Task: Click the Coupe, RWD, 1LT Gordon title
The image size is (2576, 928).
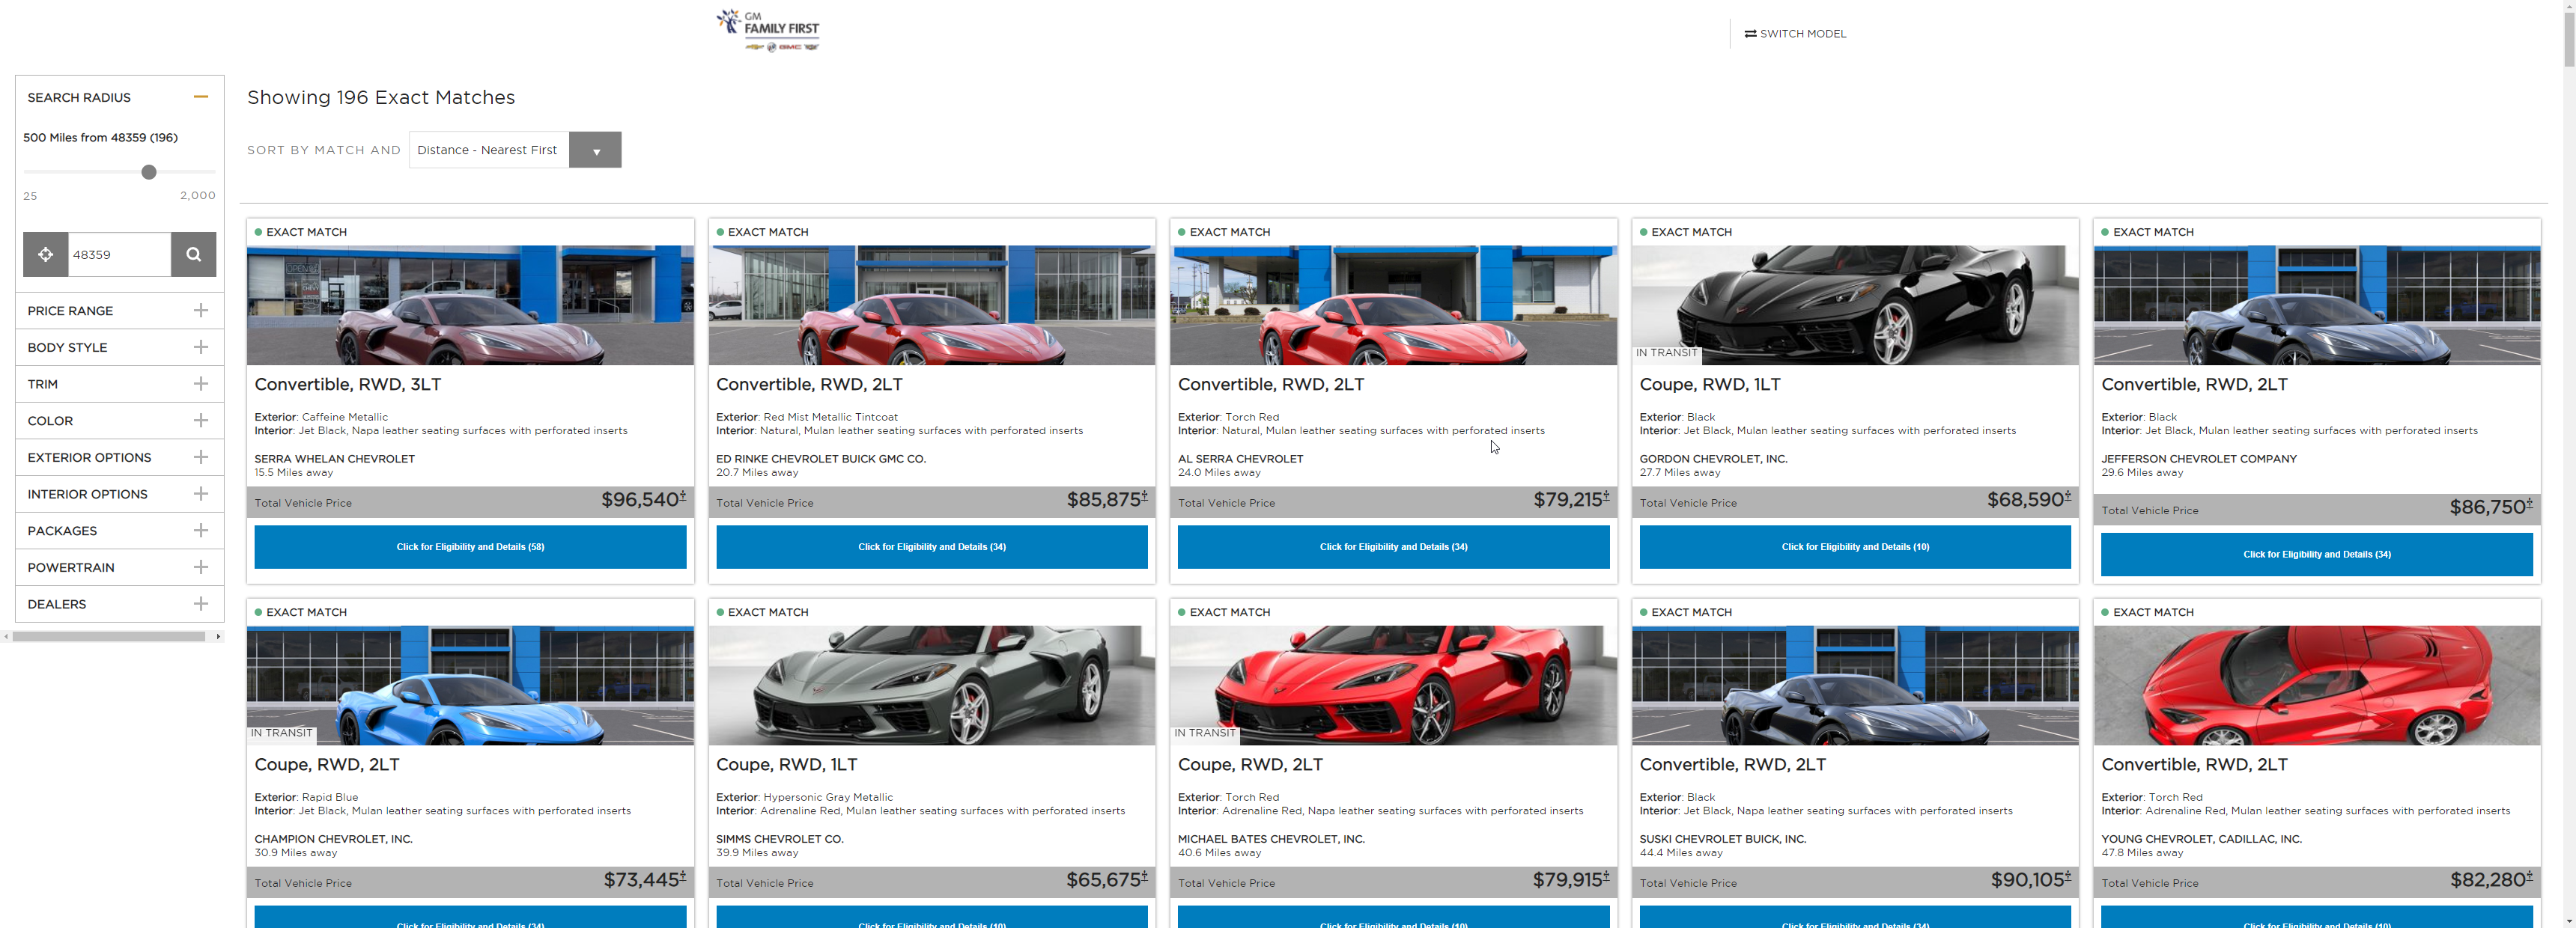Action: pos(1710,385)
